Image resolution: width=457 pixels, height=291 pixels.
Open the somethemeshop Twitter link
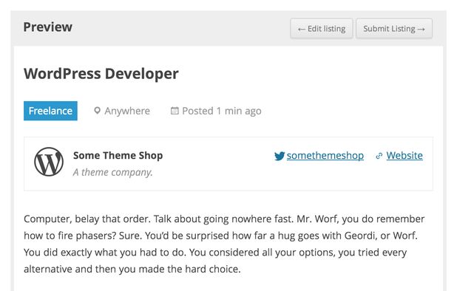pyautogui.click(x=325, y=155)
